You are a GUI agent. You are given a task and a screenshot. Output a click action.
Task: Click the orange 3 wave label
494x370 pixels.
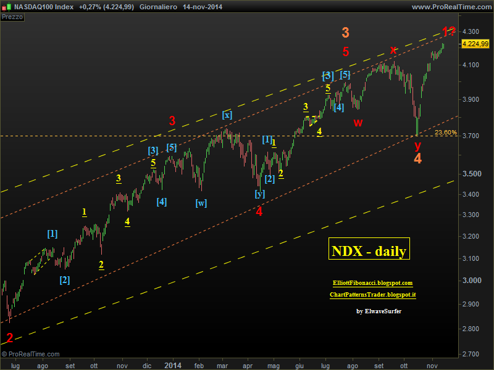(346, 33)
